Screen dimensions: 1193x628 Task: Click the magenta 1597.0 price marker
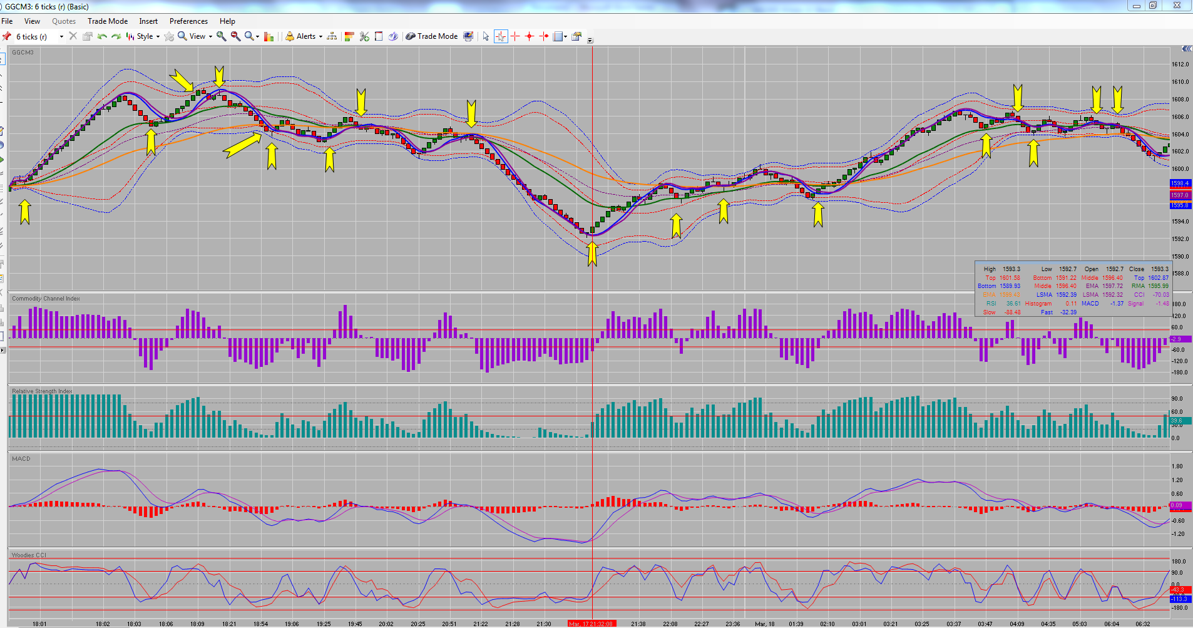(1180, 195)
